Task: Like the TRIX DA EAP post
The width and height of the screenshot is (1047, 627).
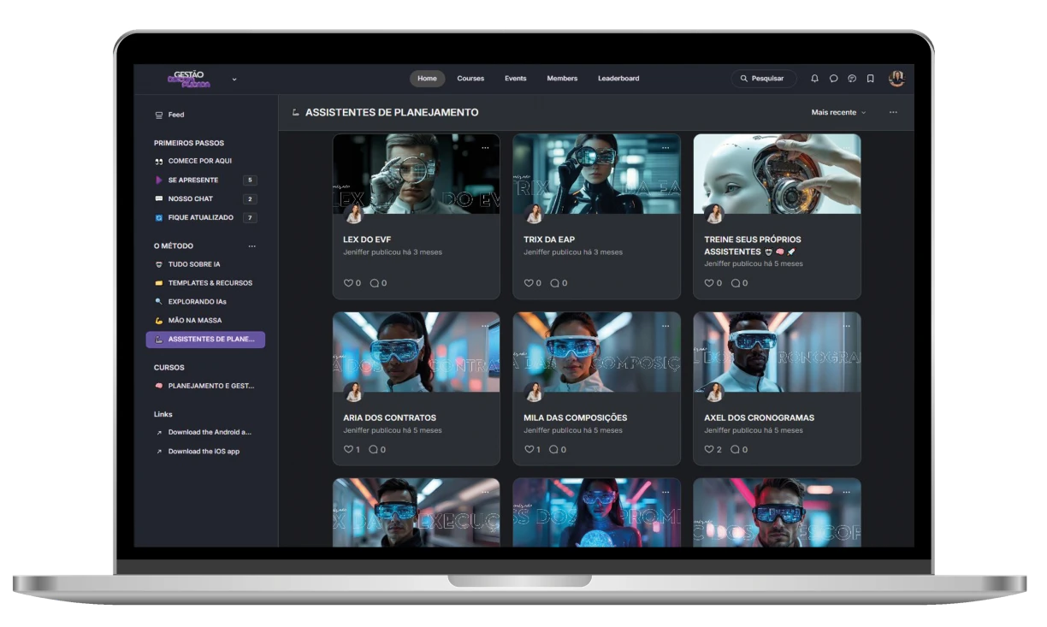Action: [x=528, y=283]
